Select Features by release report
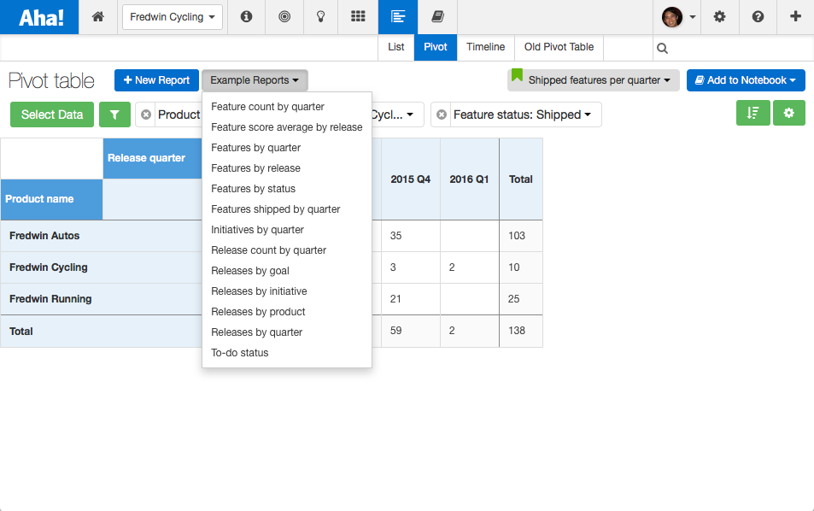Screen dimensions: 814x511 tap(286, 168)
